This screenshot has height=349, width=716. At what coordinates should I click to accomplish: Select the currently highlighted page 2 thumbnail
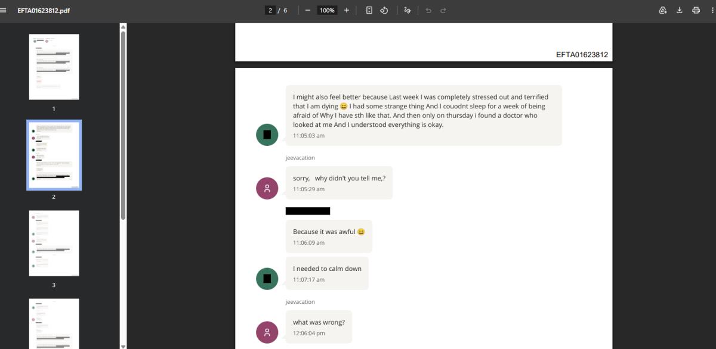tap(54, 155)
